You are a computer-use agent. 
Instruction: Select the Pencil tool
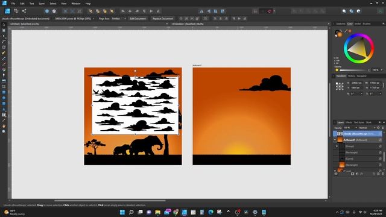click(4, 58)
